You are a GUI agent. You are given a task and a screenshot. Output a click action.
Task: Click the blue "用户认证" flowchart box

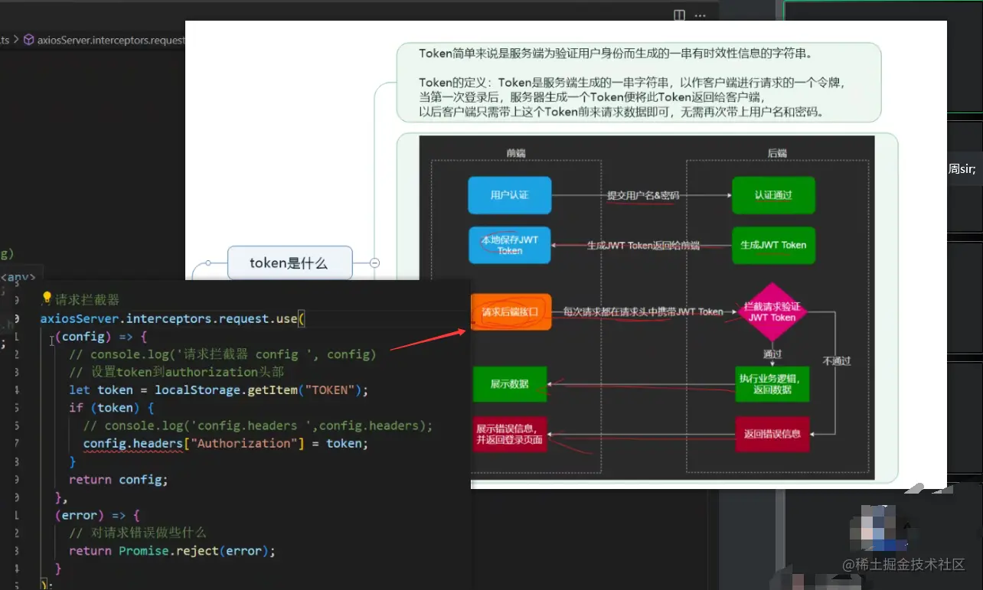(x=510, y=195)
